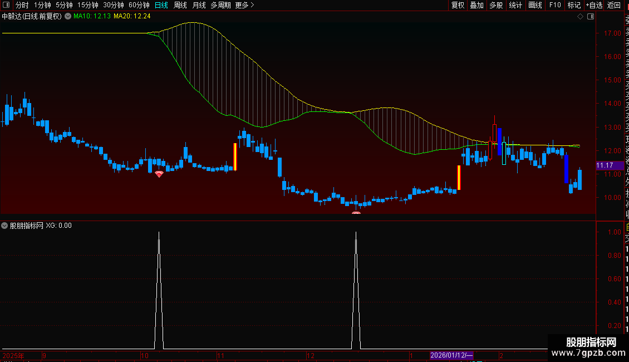Click the 标记 mark tool
The width and height of the screenshot is (629, 362).
click(x=574, y=5)
